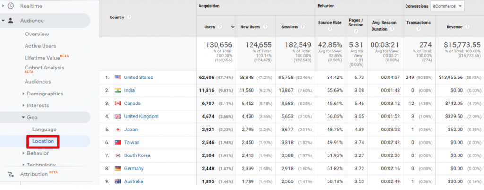This screenshot has height=190, width=484.
Task: Click United States revenue $13,955.66
Action: 450,78
